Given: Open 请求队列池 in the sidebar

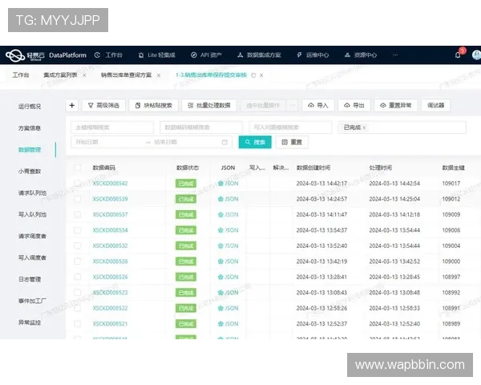Looking at the screenshot, I should click(x=32, y=192).
